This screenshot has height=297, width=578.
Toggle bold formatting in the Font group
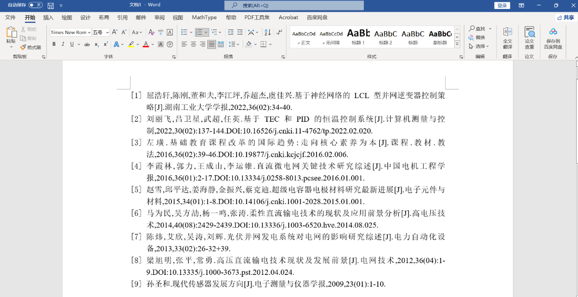pyautogui.click(x=53, y=44)
